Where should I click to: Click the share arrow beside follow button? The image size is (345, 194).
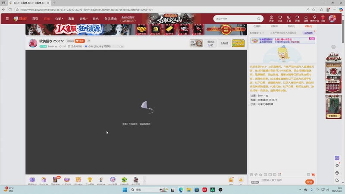click(x=89, y=41)
